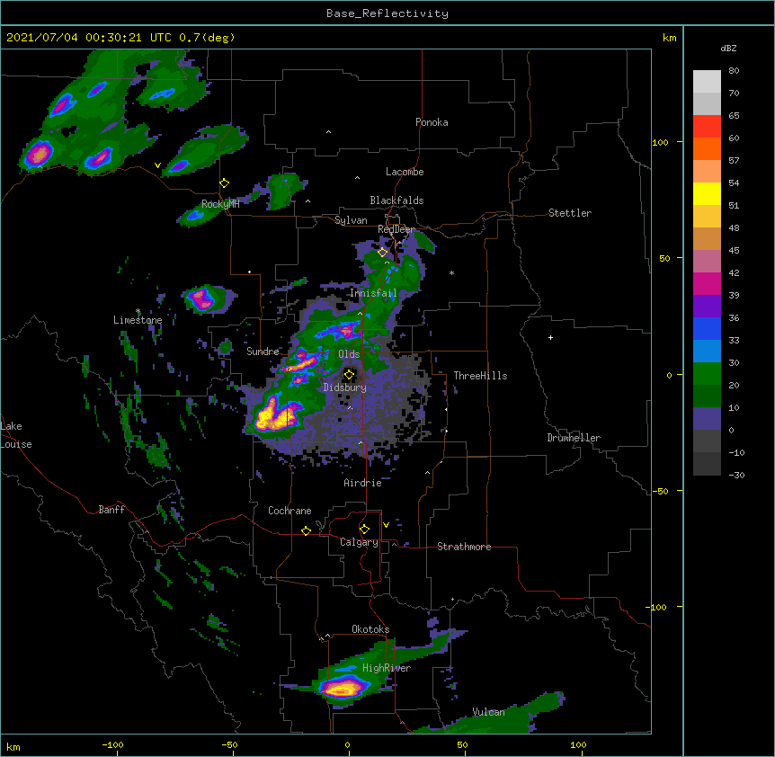Click the white asterisk above the Limestone label
This screenshot has width=775, height=757.
pos(138,311)
